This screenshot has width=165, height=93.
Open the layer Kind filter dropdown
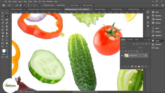(x=127, y=44)
